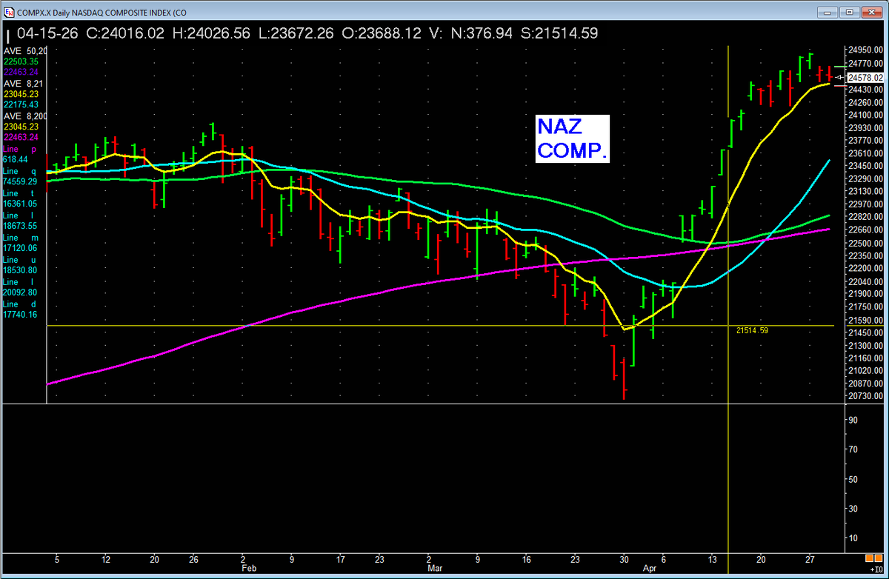
Task: Click the left orange square indicator
Action: click(x=869, y=558)
